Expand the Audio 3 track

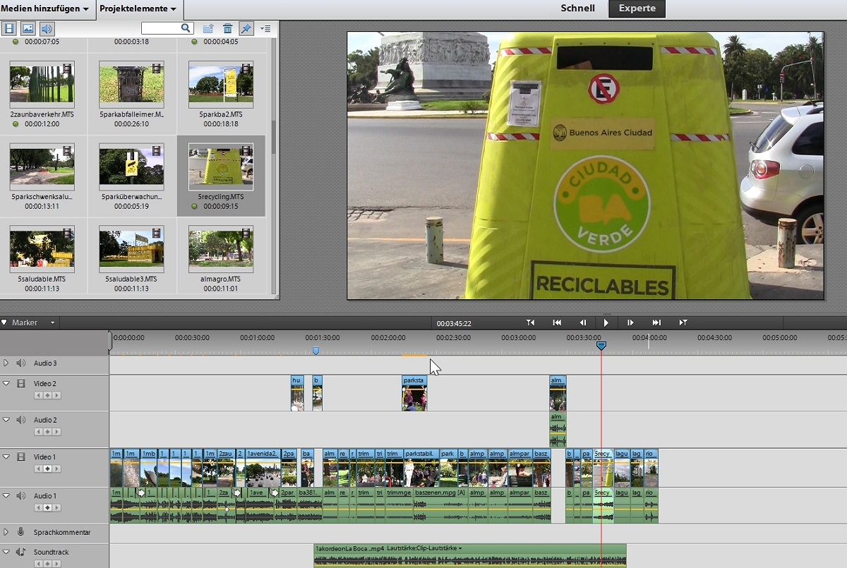(6, 363)
